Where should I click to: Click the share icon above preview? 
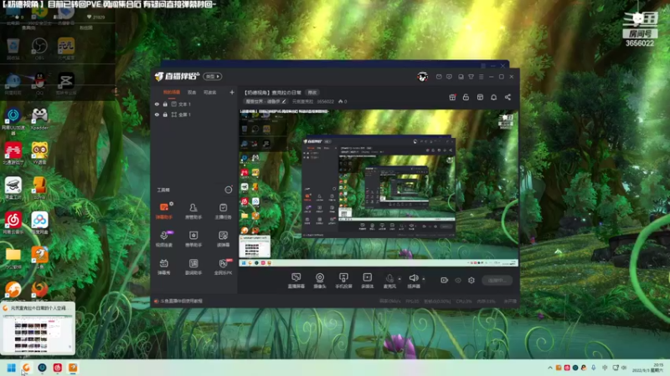pyautogui.click(x=508, y=97)
